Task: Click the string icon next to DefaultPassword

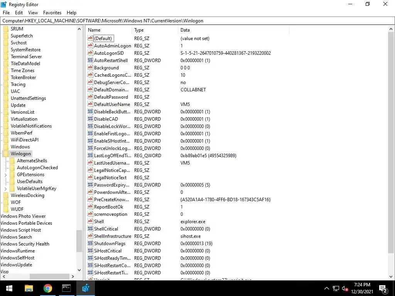Action: 90,97
